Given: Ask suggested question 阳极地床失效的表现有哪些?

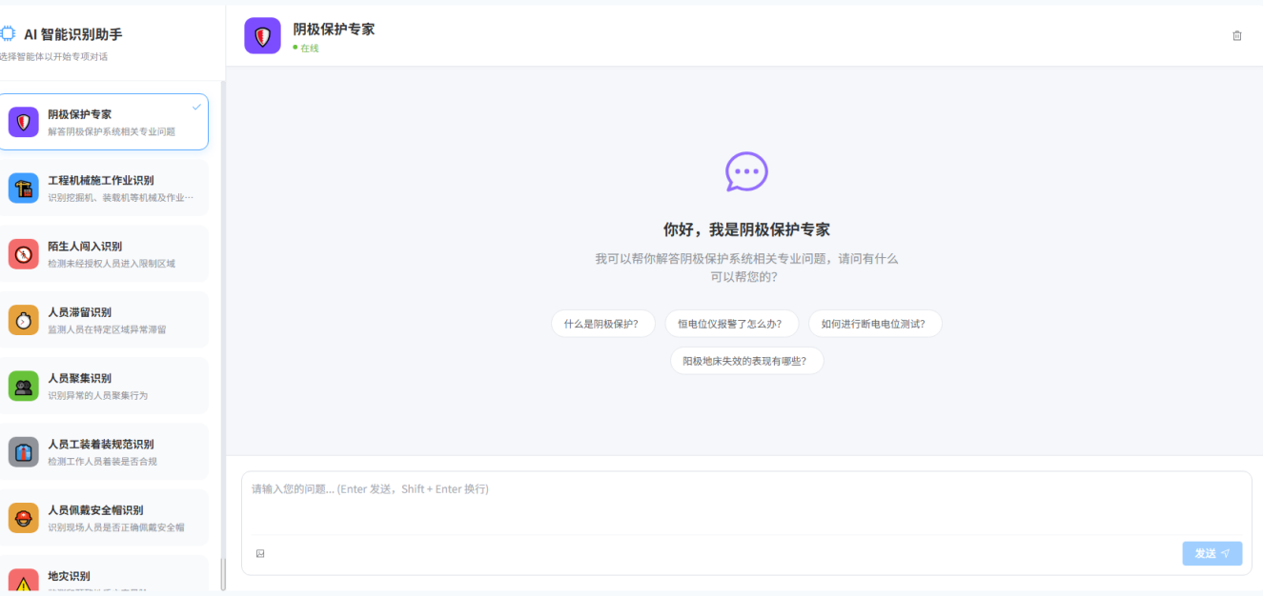Looking at the screenshot, I should click(x=746, y=361).
